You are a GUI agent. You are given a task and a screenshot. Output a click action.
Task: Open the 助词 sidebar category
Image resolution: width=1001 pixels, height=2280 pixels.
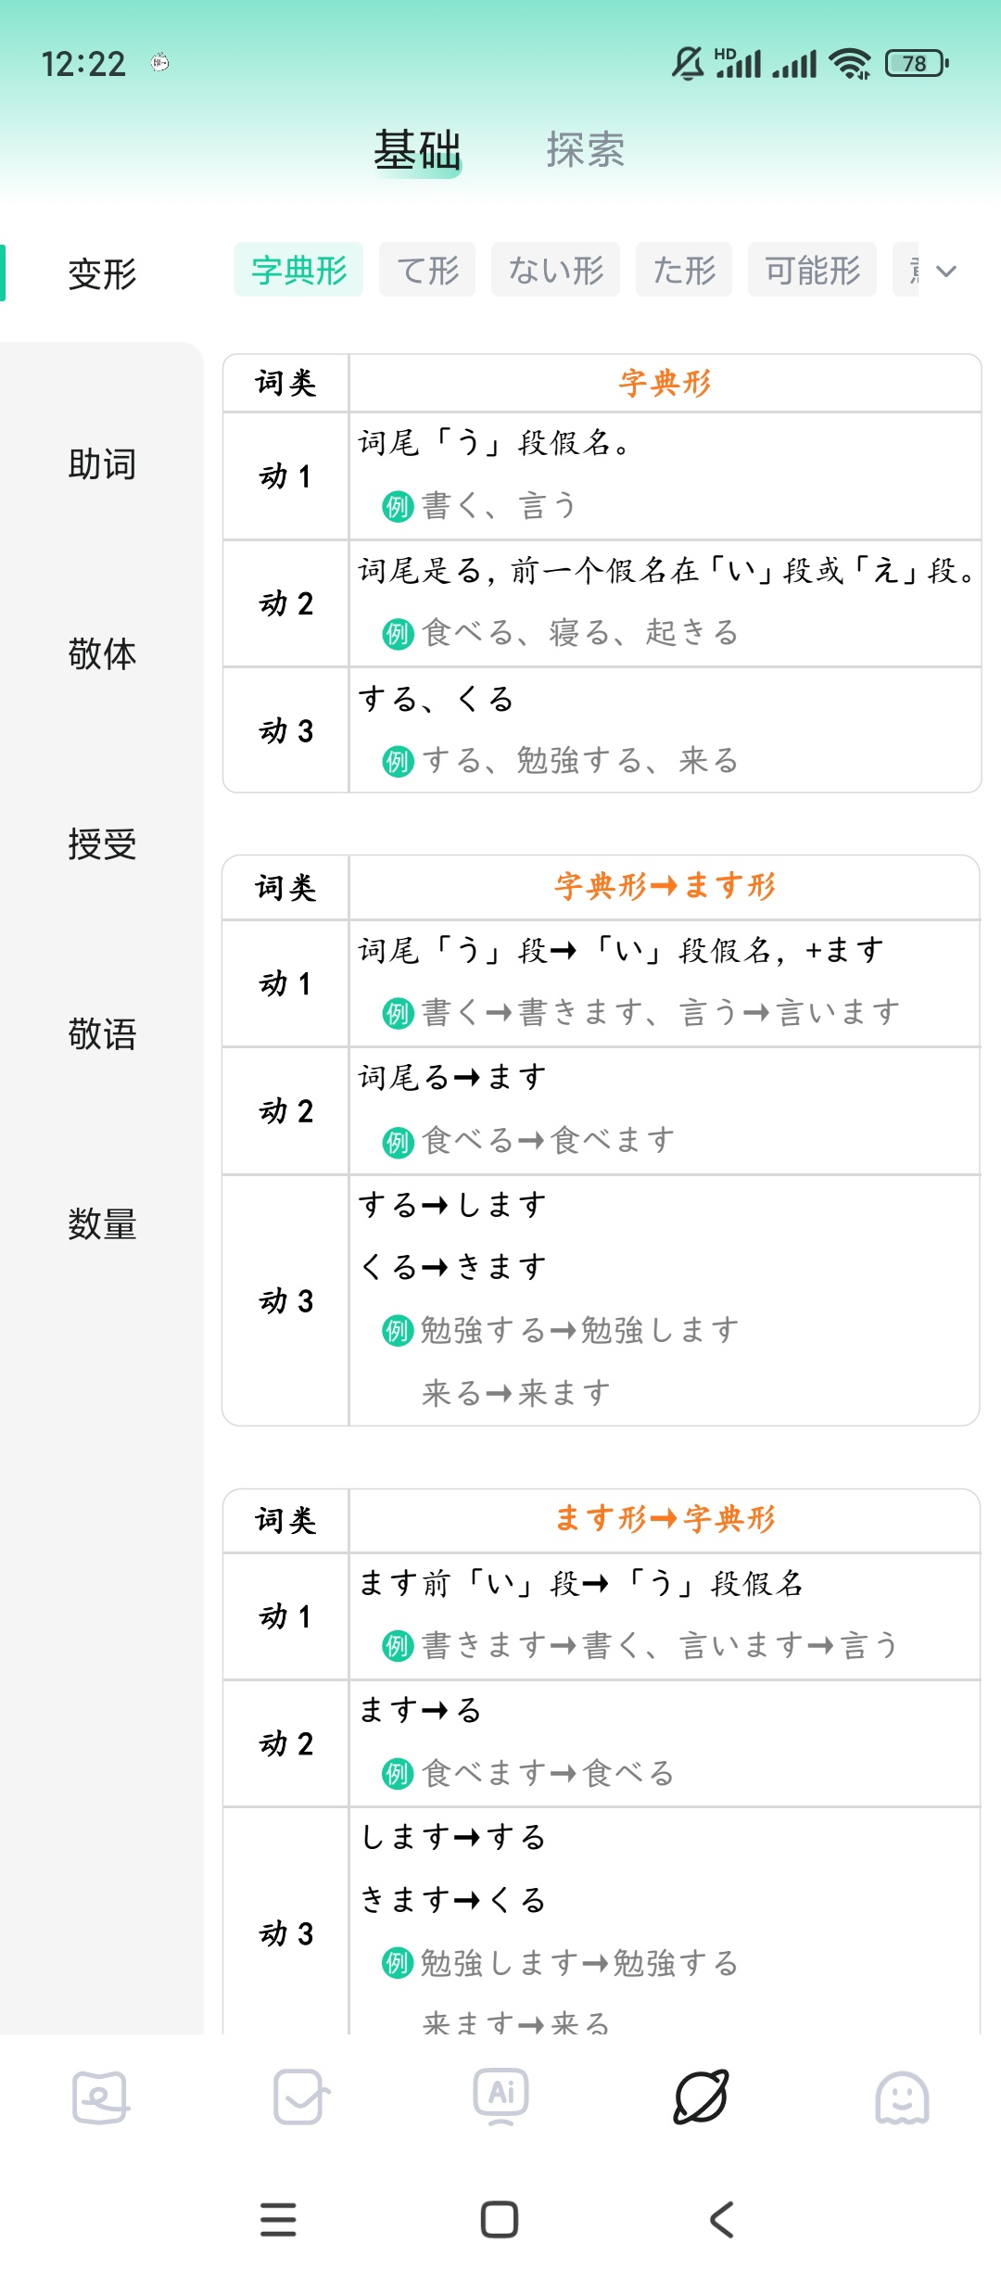102,464
